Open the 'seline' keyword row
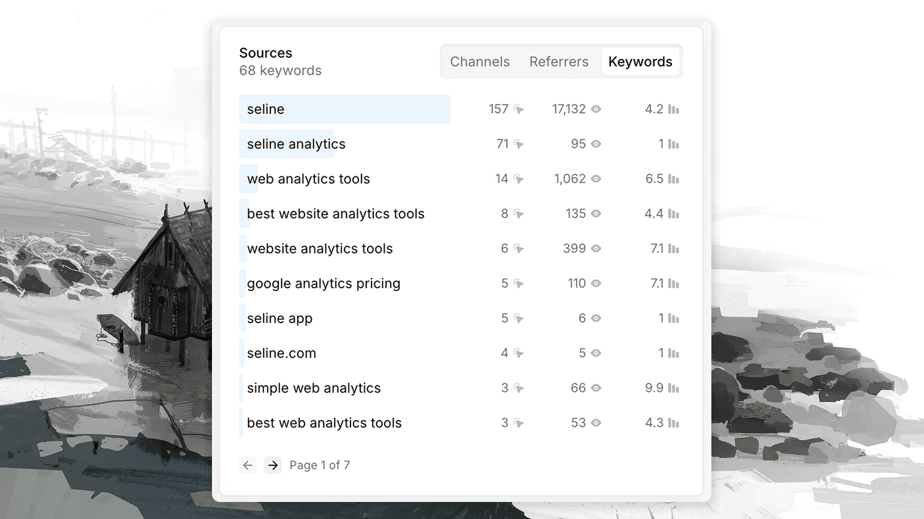 pos(459,109)
